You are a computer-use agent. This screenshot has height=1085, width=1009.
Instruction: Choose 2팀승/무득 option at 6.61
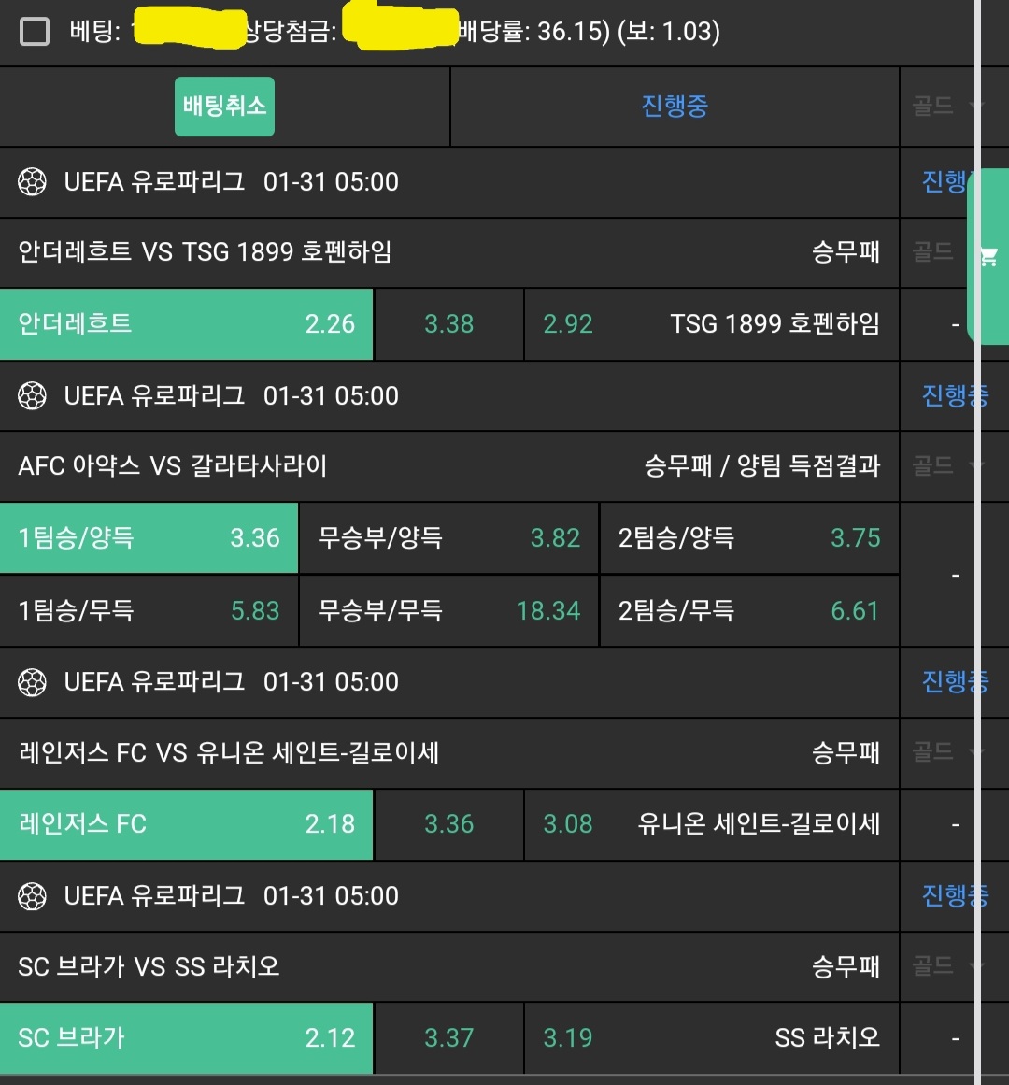[748, 611]
